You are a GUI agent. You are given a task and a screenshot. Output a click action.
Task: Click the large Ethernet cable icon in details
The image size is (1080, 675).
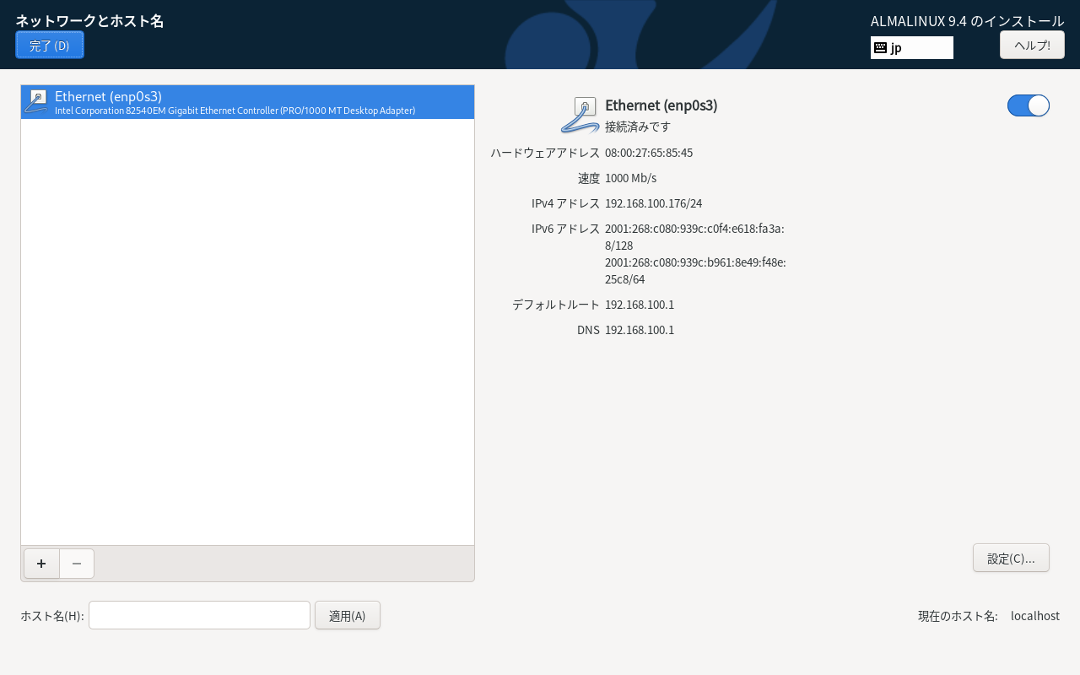580,116
